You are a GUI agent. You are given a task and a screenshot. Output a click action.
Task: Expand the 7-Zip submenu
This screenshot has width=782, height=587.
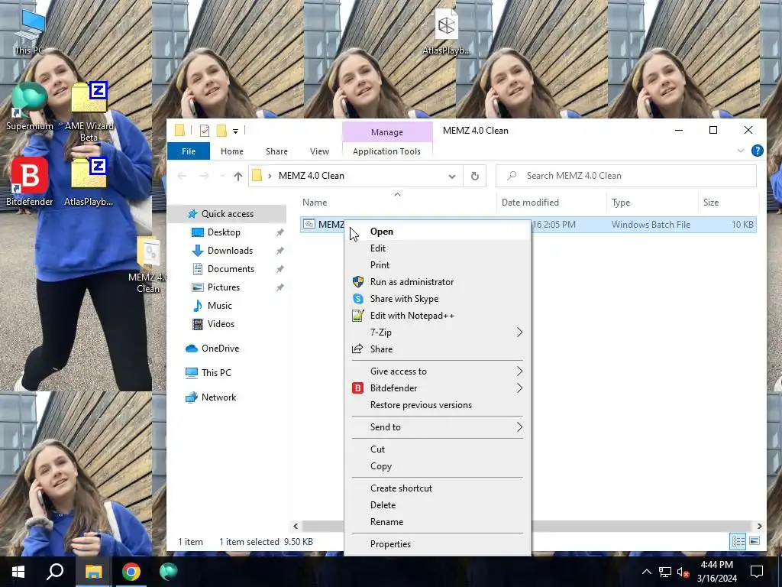438,332
